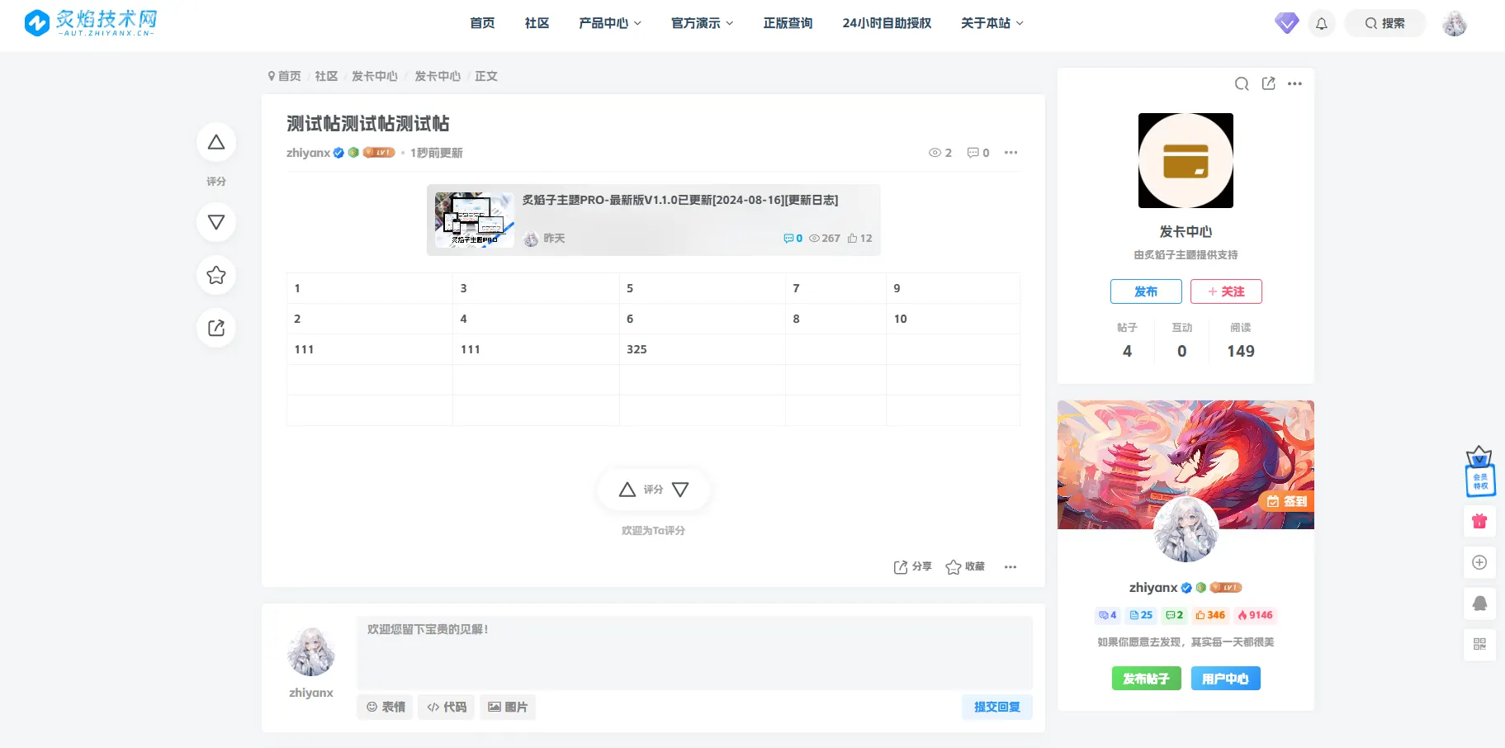Screen dimensions: 1505x748
Task: Open circle card more options ellipsis
Action: 1294,83
